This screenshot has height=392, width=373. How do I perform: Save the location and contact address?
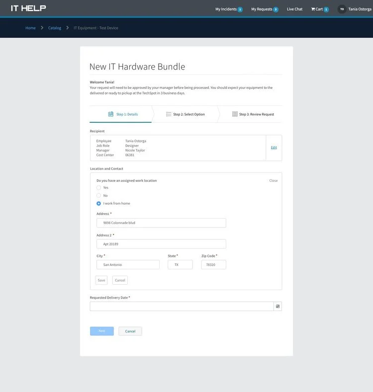[x=101, y=280]
